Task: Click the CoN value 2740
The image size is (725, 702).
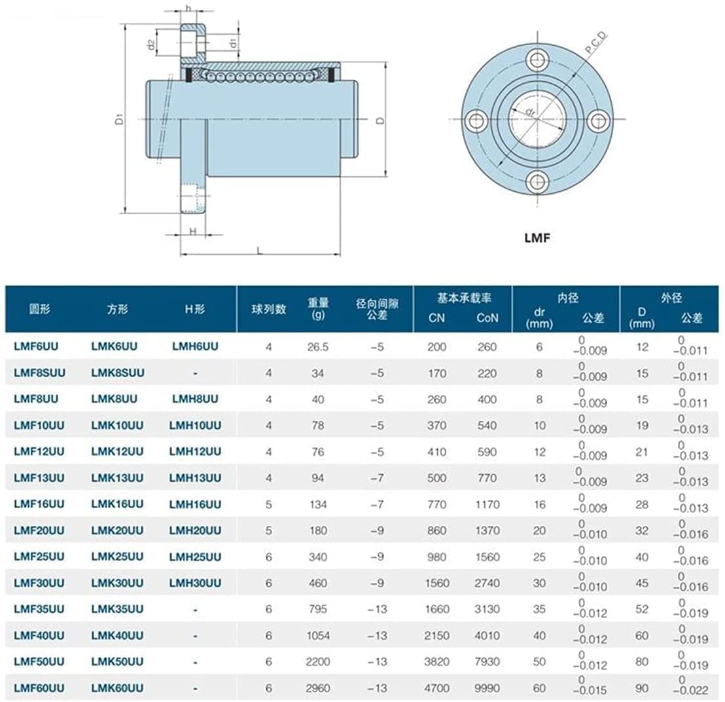Action: [x=487, y=583]
